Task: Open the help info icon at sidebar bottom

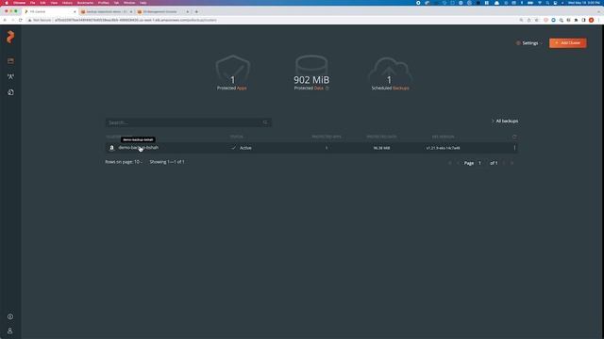Action: click(x=10, y=316)
